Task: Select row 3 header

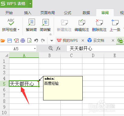Action: (x=5, y=72)
